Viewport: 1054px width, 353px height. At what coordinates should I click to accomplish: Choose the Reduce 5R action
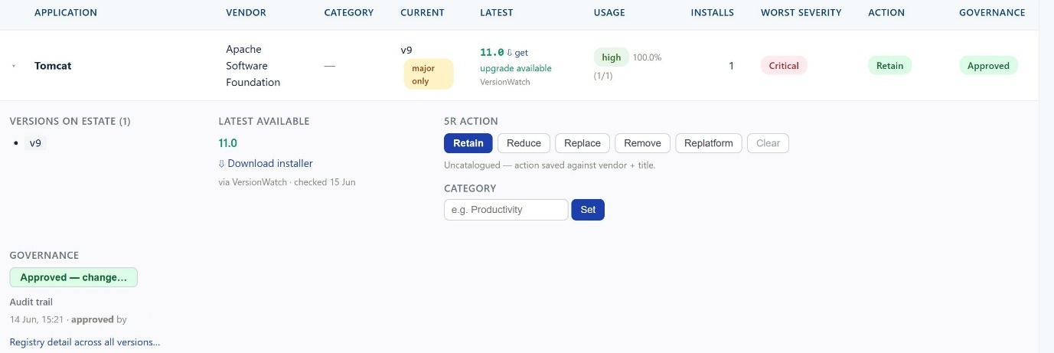tap(524, 143)
